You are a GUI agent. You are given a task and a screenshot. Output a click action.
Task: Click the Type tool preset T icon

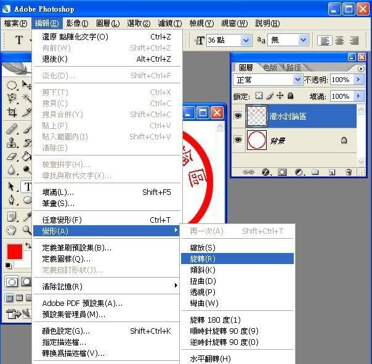pos(19,40)
